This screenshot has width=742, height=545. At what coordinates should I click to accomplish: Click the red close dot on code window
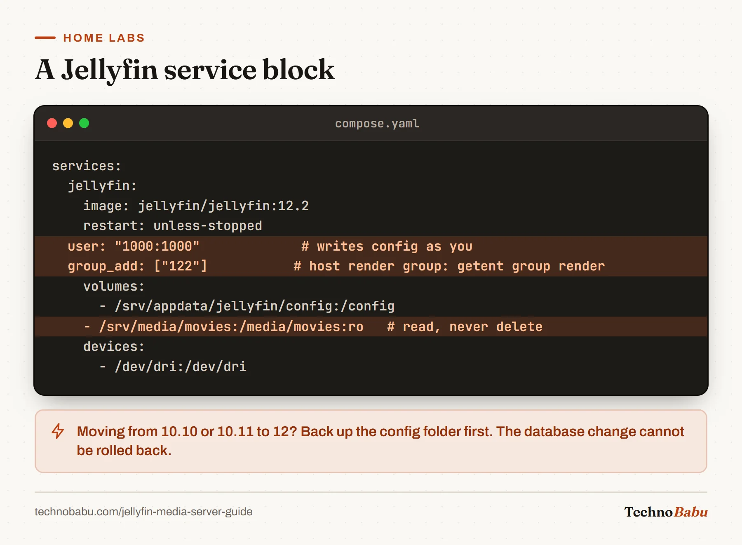(52, 123)
